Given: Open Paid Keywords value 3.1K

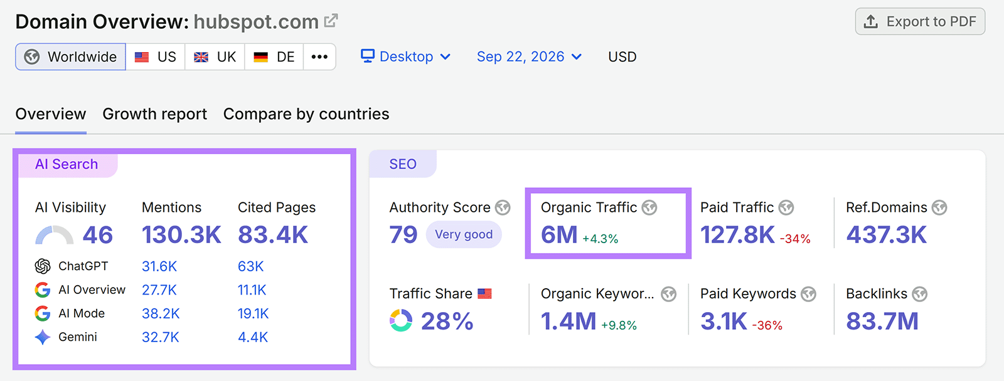Looking at the screenshot, I should [x=724, y=321].
